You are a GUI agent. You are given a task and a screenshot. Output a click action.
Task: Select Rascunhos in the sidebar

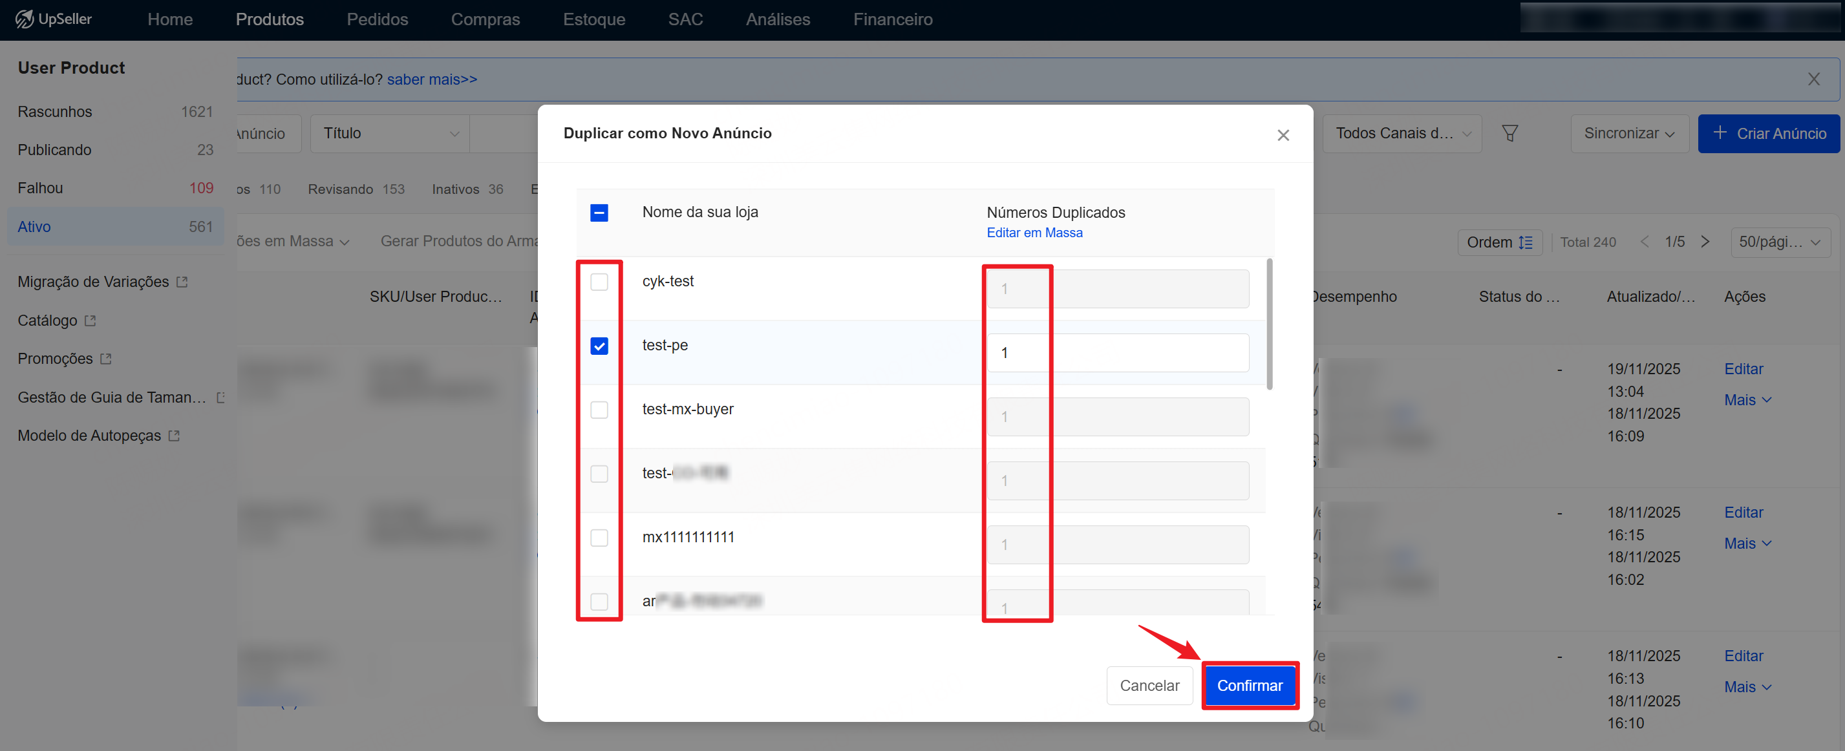pyautogui.click(x=55, y=112)
